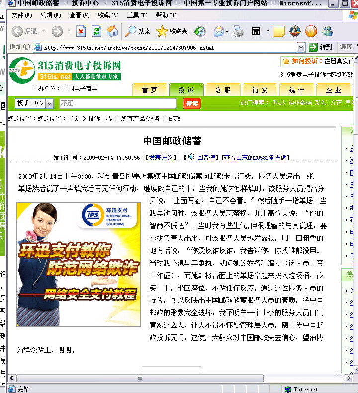
Task: Refresh the page with the green arrows icon
Action: coord(97,31)
